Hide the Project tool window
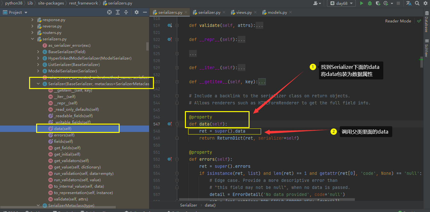The height and width of the screenshot is (212, 430). click(x=145, y=12)
